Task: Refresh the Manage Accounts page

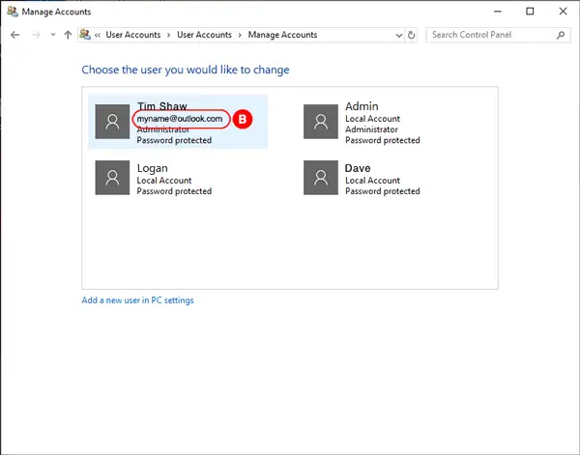Action: pyautogui.click(x=412, y=35)
